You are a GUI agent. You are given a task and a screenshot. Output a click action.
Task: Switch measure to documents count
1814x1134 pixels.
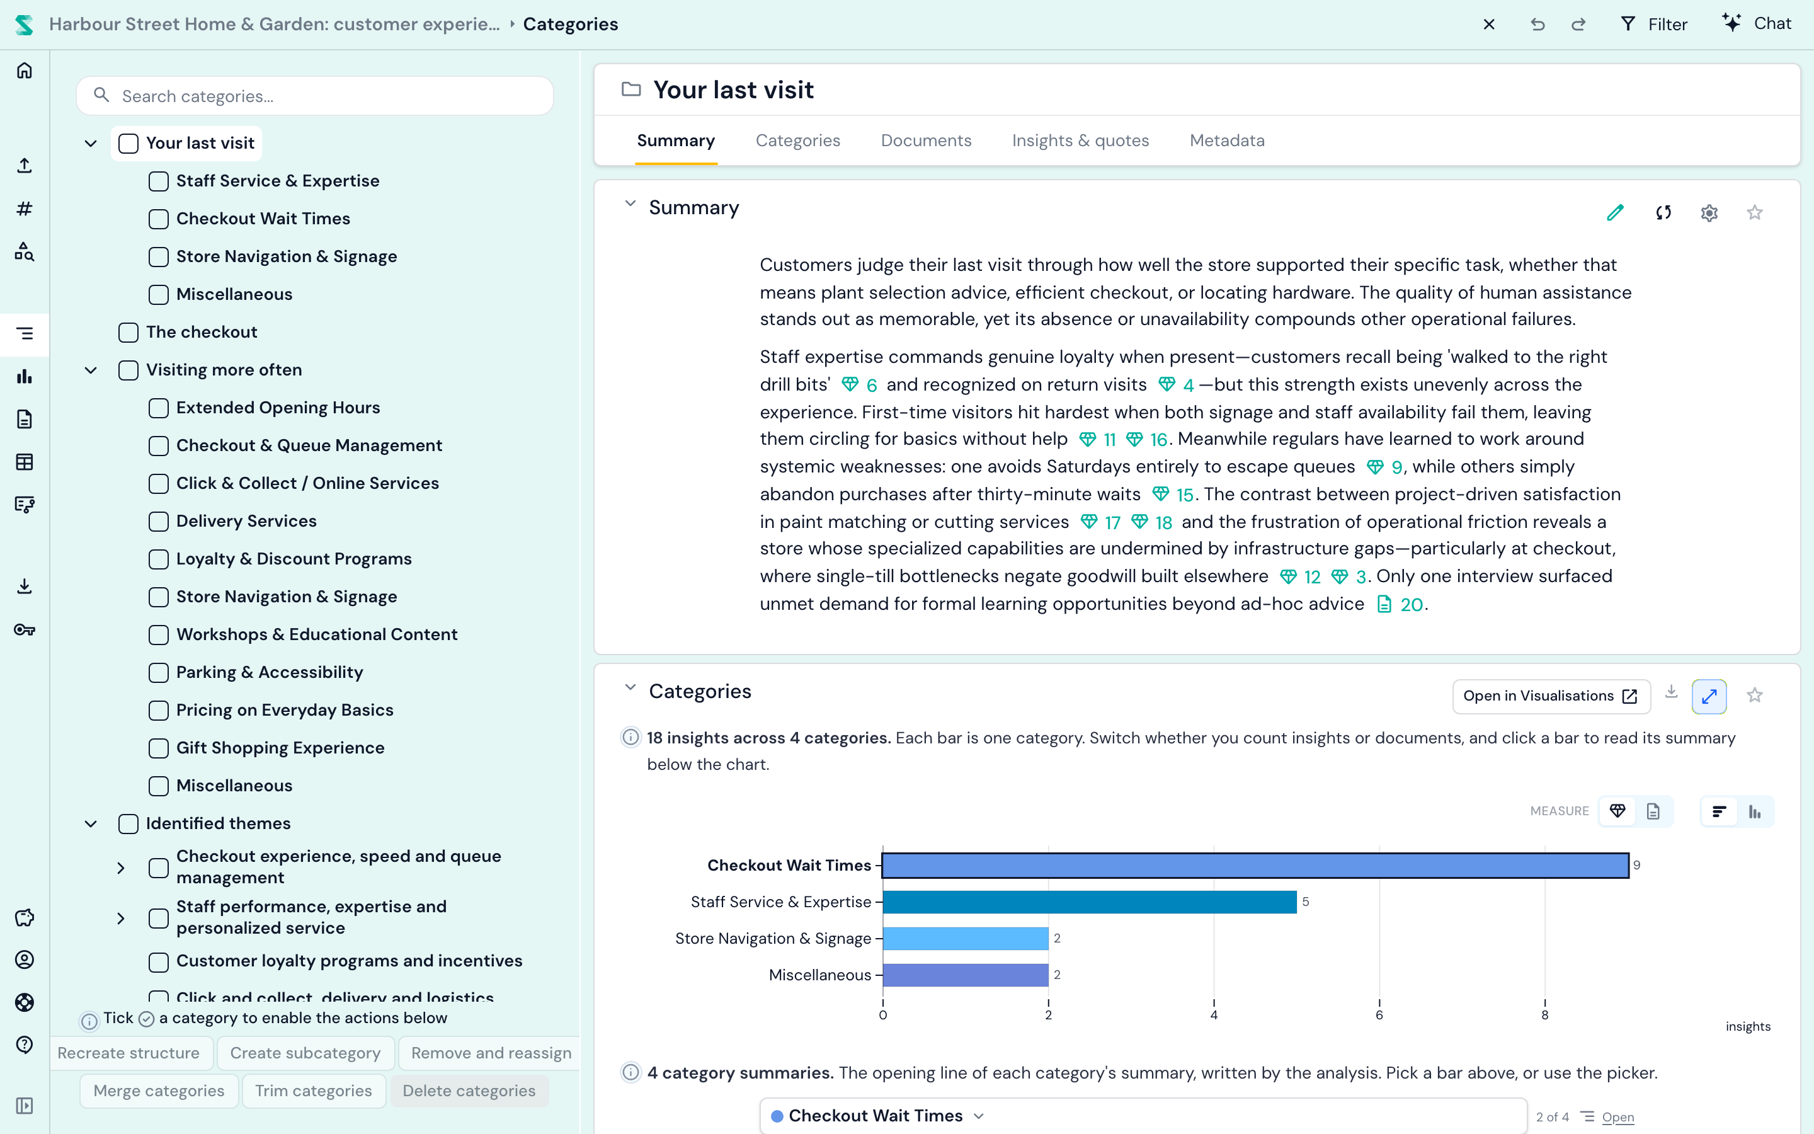tap(1653, 811)
